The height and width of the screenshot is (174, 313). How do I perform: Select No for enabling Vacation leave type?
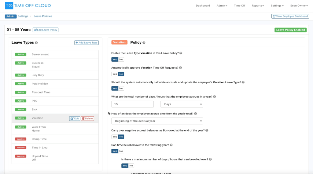click(121, 60)
